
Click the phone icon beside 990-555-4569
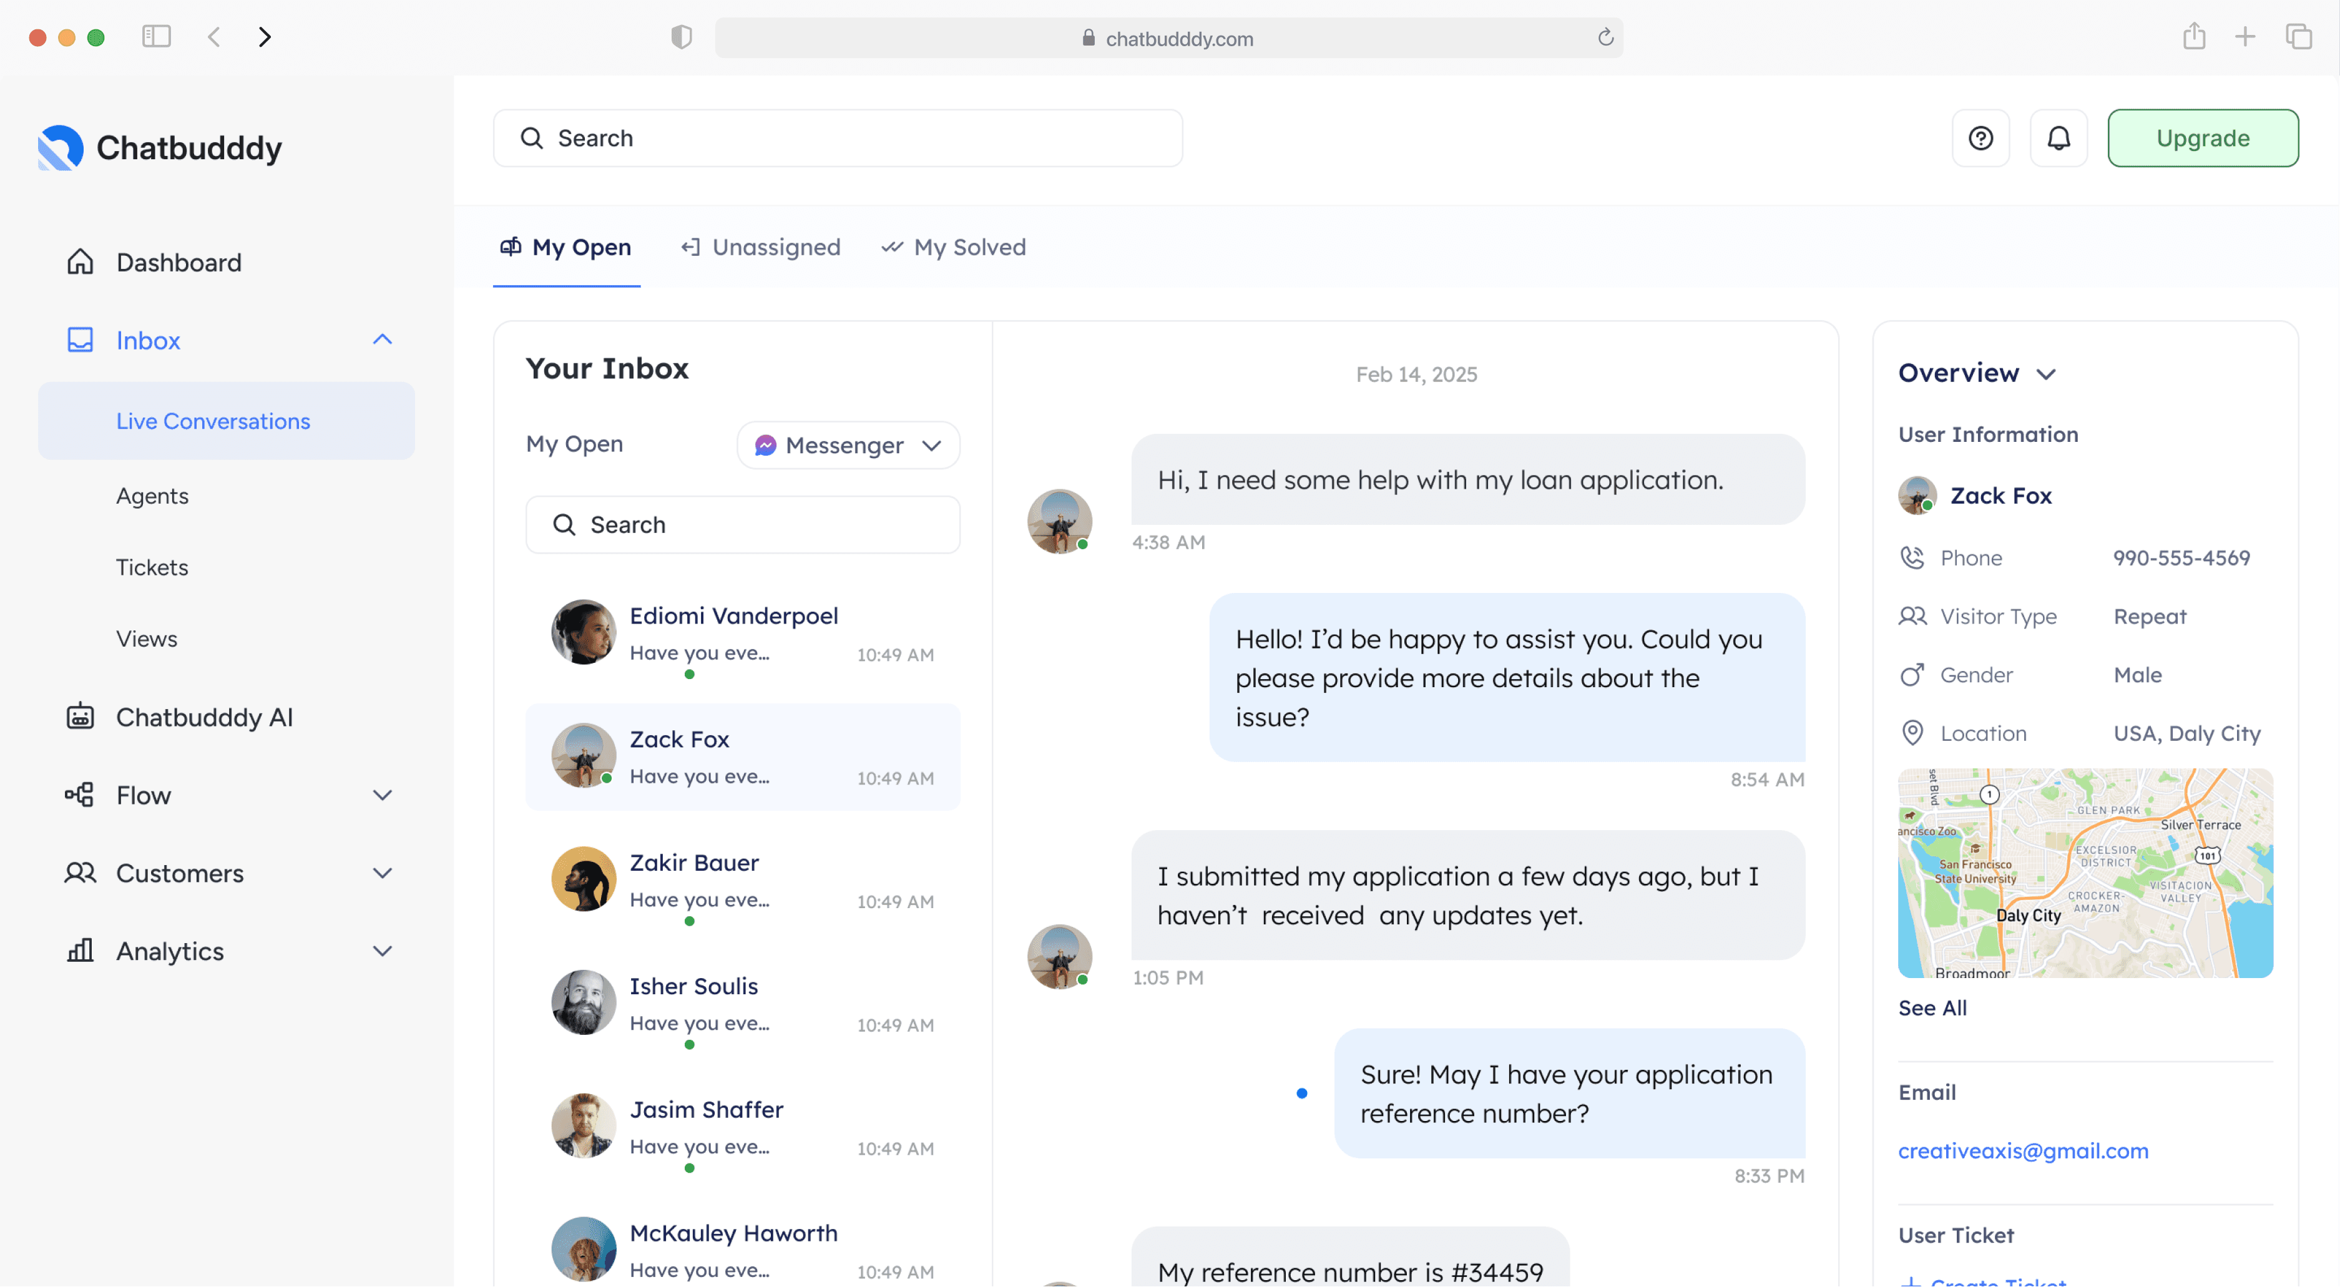(1913, 557)
